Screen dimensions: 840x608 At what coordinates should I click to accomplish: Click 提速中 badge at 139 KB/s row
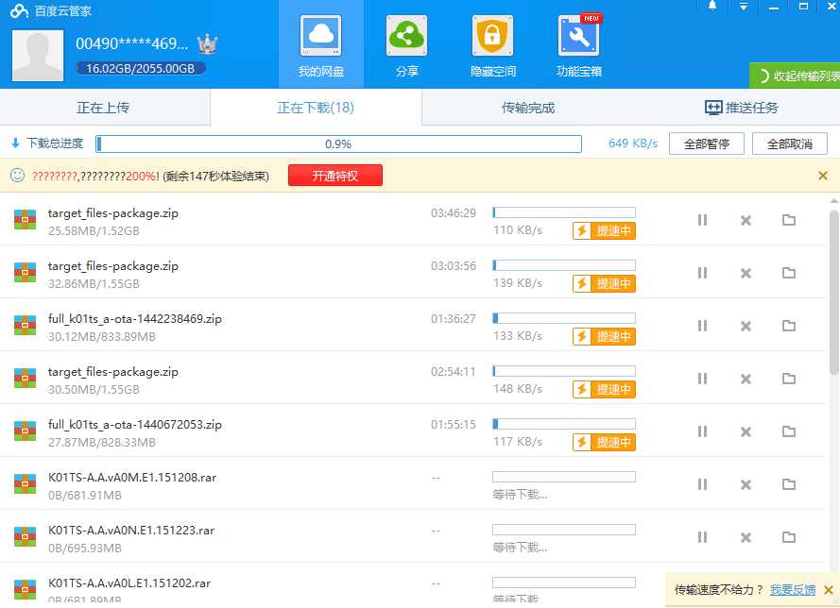605,283
